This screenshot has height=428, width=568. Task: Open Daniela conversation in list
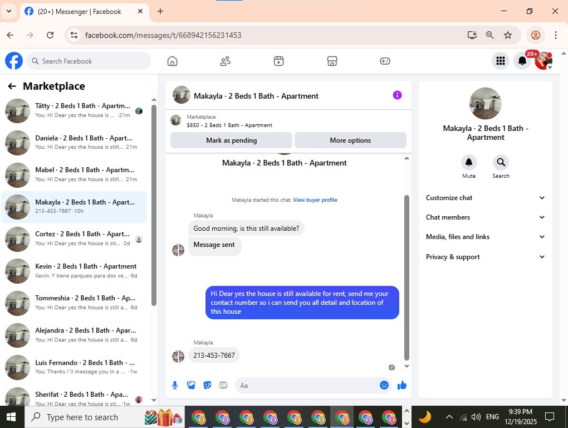pyautogui.click(x=74, y=143)
